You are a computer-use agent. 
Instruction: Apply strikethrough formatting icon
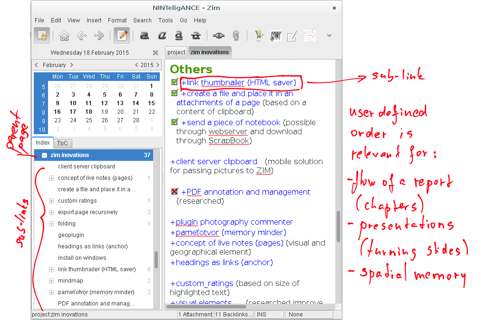pos(195,36)
